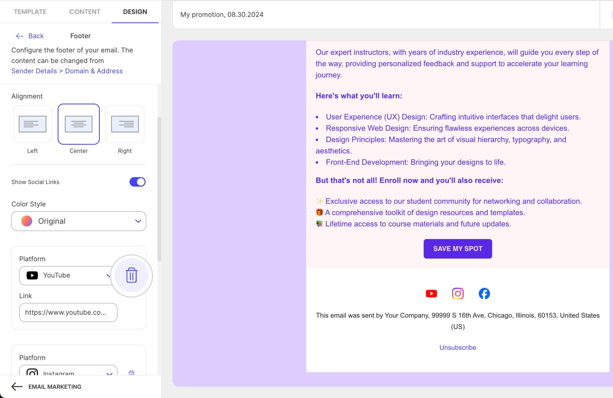Click the 'Here's what you'll learn:' heading
This screenshot has width=613, height=398.
click(359, 96)
